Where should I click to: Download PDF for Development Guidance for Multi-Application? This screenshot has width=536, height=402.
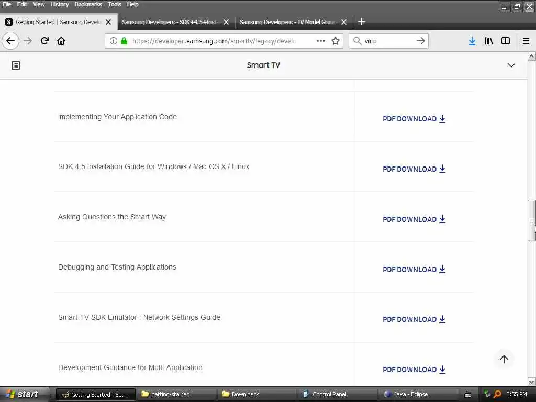pyautogui.click(x=414, y=370)
